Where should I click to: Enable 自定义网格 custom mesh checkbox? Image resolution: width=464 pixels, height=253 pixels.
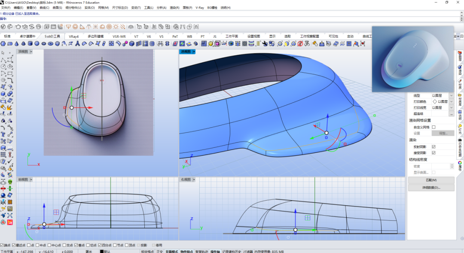tap(433, 127)
